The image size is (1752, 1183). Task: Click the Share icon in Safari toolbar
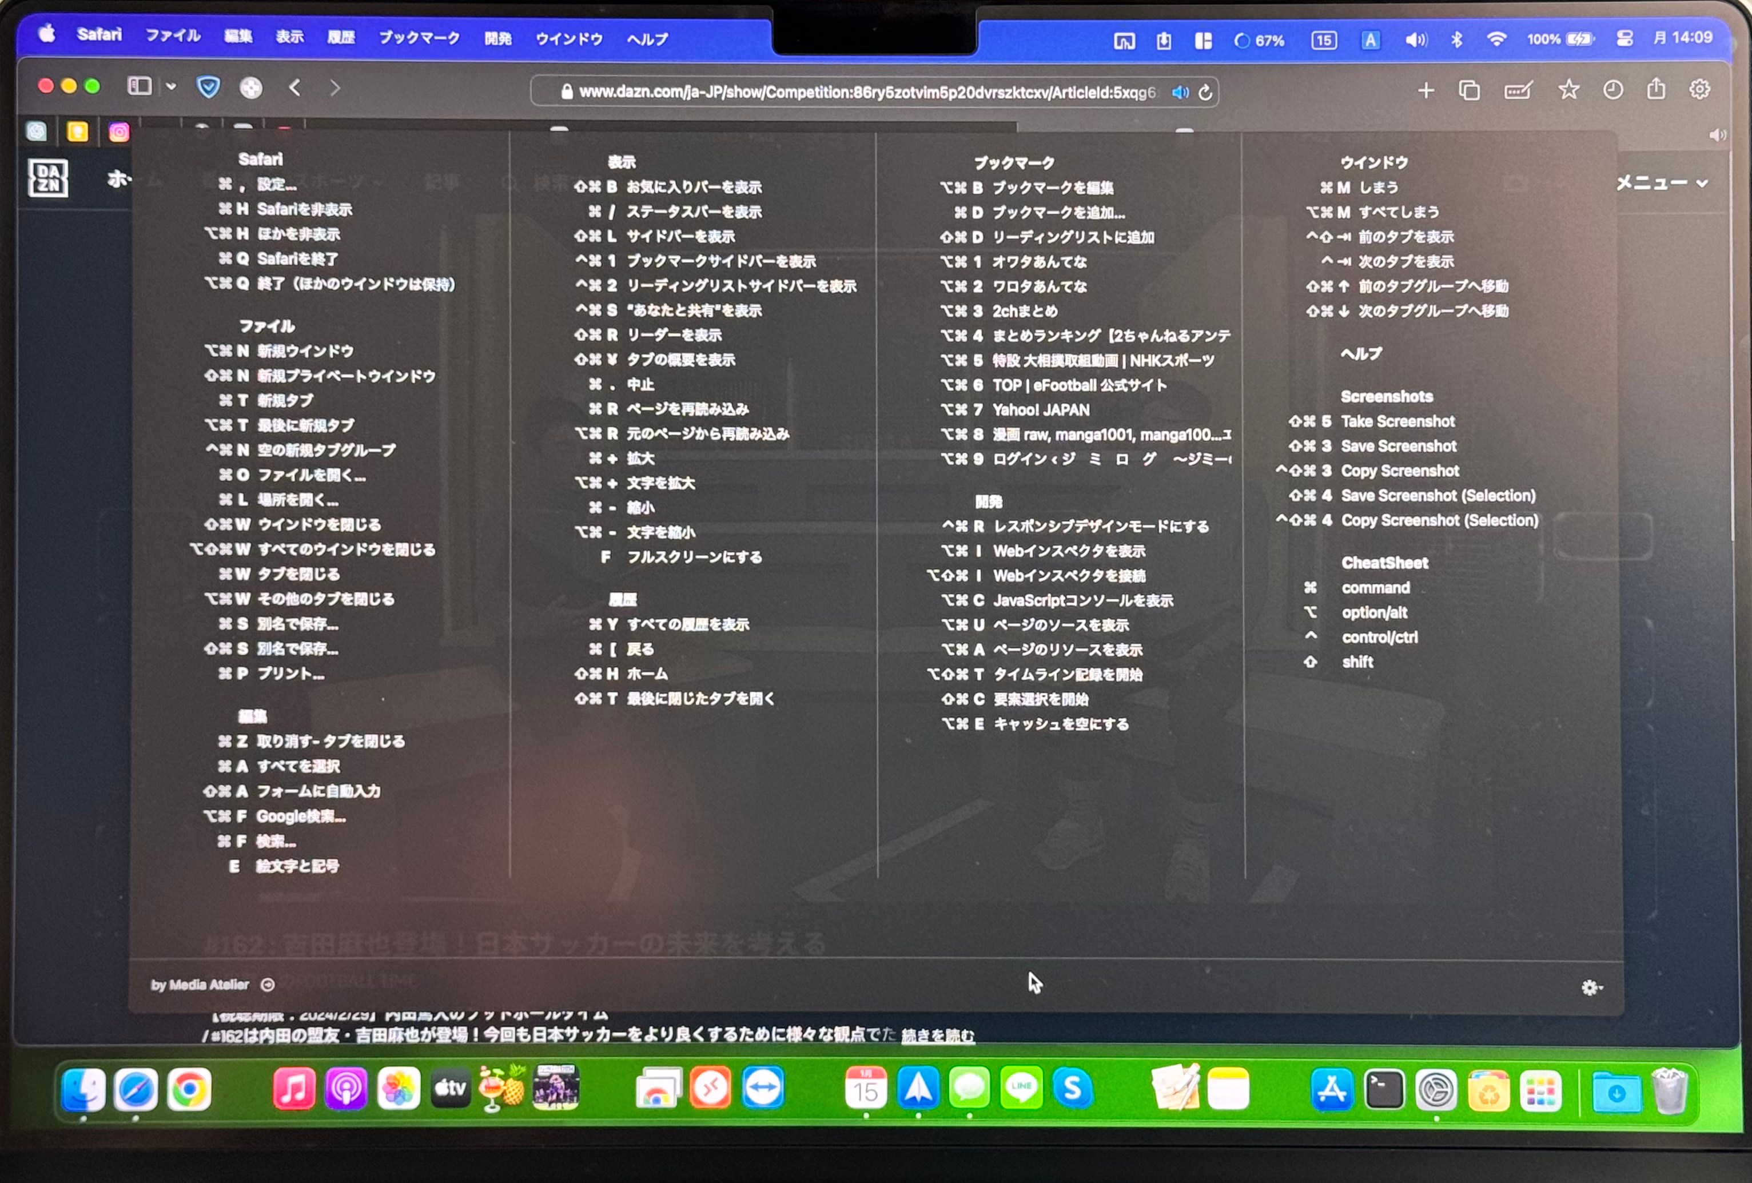tap(1655, 90)
